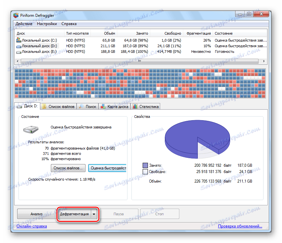Click the magnifier icon on Поиск tab
This screenshot has height=243, width=282.
coord(81,106)
